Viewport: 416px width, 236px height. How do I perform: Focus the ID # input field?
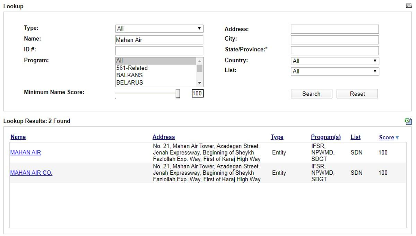[159, 51]
